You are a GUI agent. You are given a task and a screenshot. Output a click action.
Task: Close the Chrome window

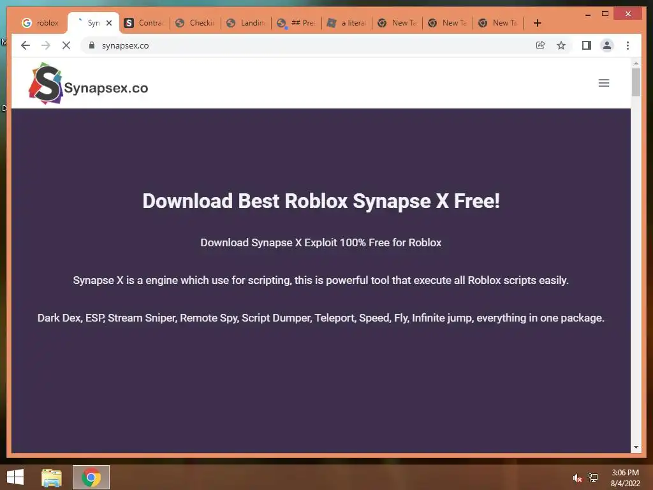pyautogui.click(x=628, y=14)
